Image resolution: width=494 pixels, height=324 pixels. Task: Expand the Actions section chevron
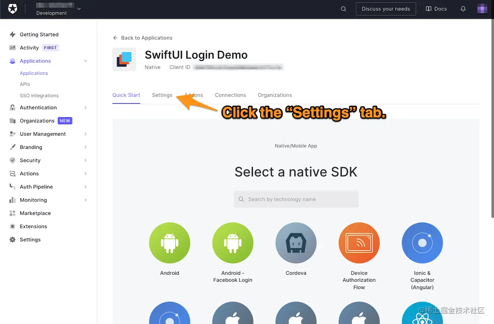(86, 174)
